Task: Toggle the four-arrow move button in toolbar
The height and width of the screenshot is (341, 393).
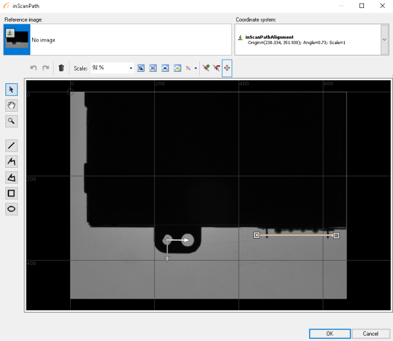Action: point(227,68)
